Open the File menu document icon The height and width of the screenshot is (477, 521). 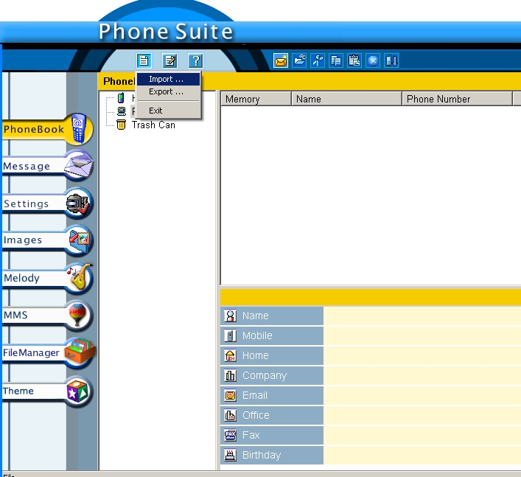pos(144,61)
